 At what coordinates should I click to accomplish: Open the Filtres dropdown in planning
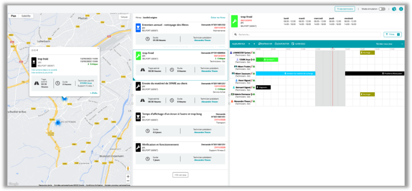[392, 35]
